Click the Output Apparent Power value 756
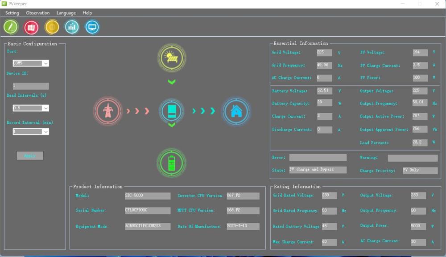446x257 pixels. (x=420, y=129)
